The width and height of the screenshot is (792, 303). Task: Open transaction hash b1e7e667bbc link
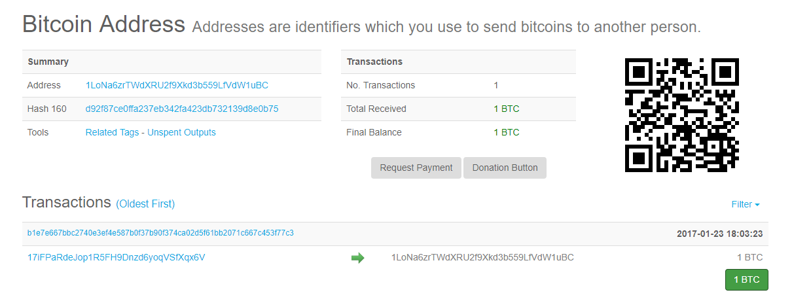click(160, 233)
